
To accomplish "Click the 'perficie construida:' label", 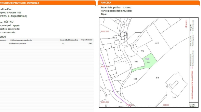I will coord(10,29).
